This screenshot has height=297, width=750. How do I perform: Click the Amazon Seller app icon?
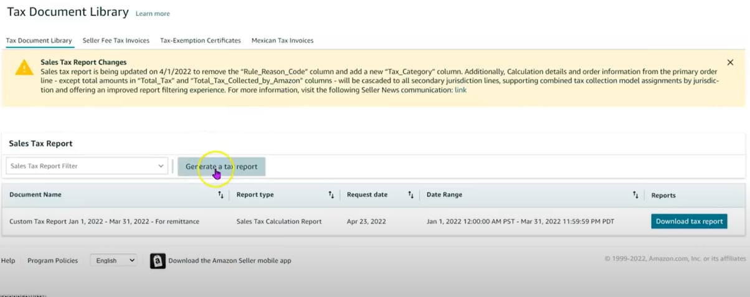coord(158,261)
